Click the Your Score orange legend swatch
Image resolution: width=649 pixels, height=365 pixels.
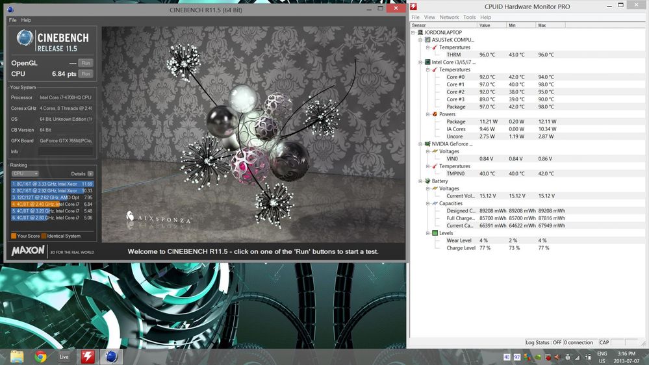[x=14, y=236]
